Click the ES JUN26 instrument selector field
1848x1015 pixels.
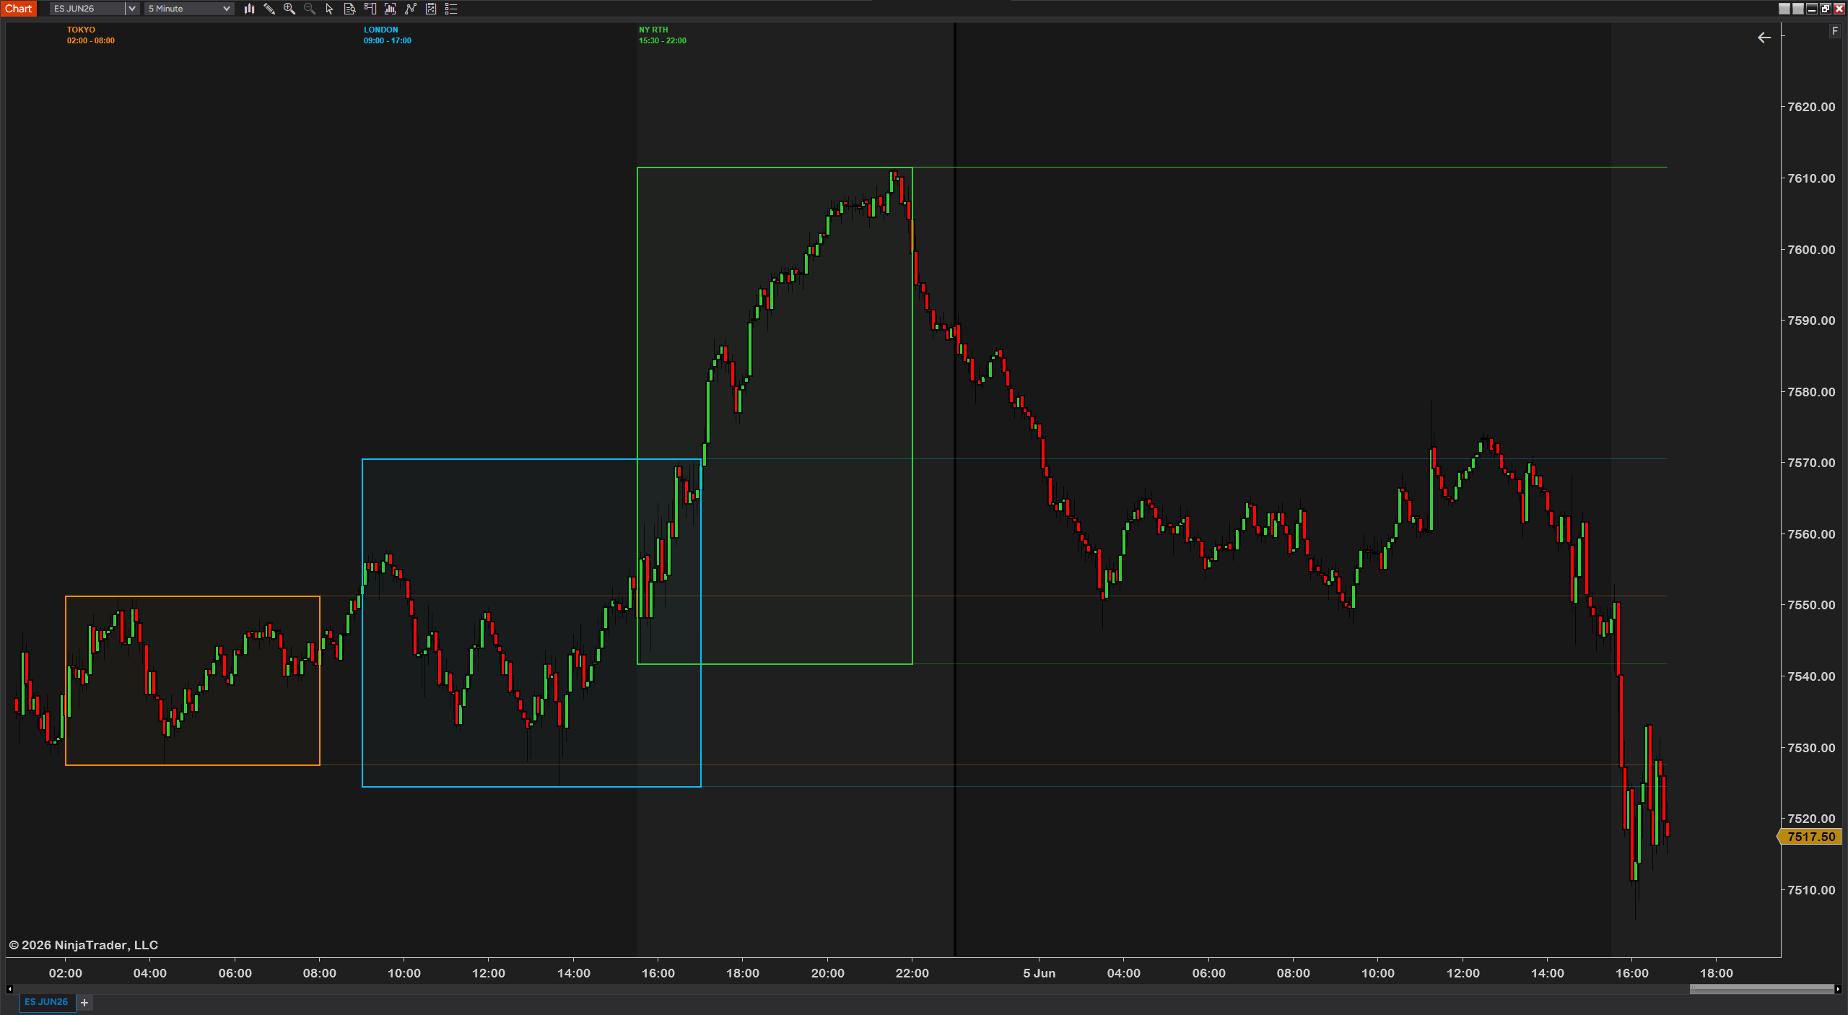(87, 9)
